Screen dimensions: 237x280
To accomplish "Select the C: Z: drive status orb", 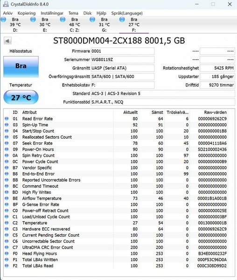I will [x=63, y=20].
